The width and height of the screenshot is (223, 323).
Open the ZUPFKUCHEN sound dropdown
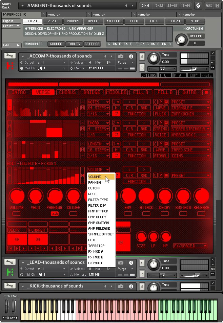(x=190, y=114)
